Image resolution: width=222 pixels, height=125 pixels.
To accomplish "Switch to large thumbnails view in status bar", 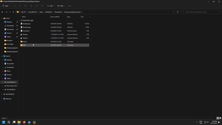I will (x=220, y=118).
